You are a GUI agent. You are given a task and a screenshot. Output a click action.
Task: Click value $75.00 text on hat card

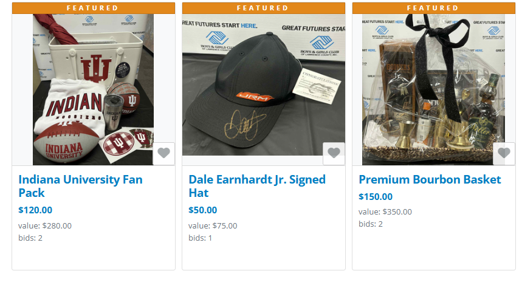[x=213, y=225]
